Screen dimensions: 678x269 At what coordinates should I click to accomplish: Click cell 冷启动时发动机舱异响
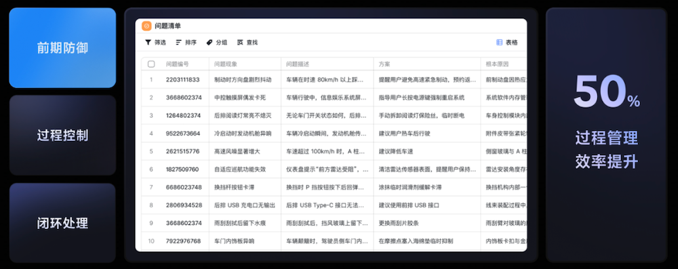click(243, 133)
